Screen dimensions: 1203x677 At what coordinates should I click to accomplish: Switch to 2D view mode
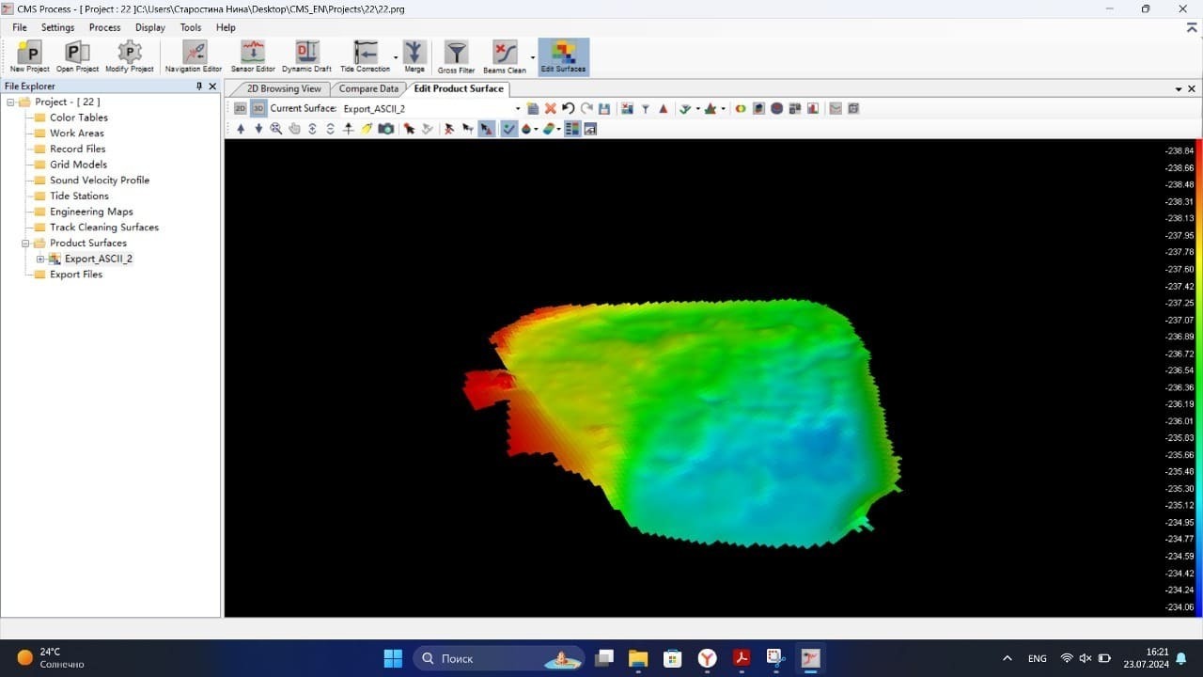[x=241, y=109]
